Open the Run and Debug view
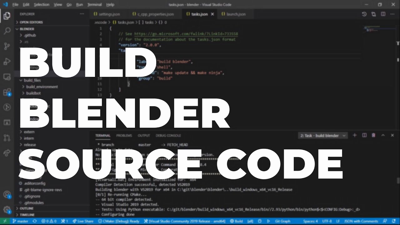The height and width of the screenshot is (225, 400). click(7, 62)
